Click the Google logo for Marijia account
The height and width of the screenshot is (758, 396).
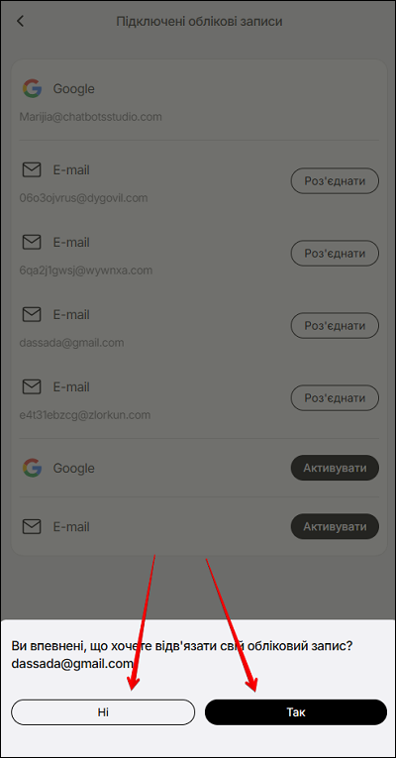pos(32,89)
